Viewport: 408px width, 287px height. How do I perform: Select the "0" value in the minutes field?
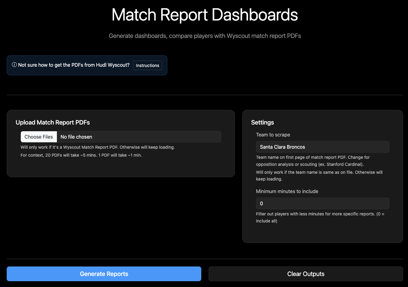pyautogui.click(x=261, y=203)
